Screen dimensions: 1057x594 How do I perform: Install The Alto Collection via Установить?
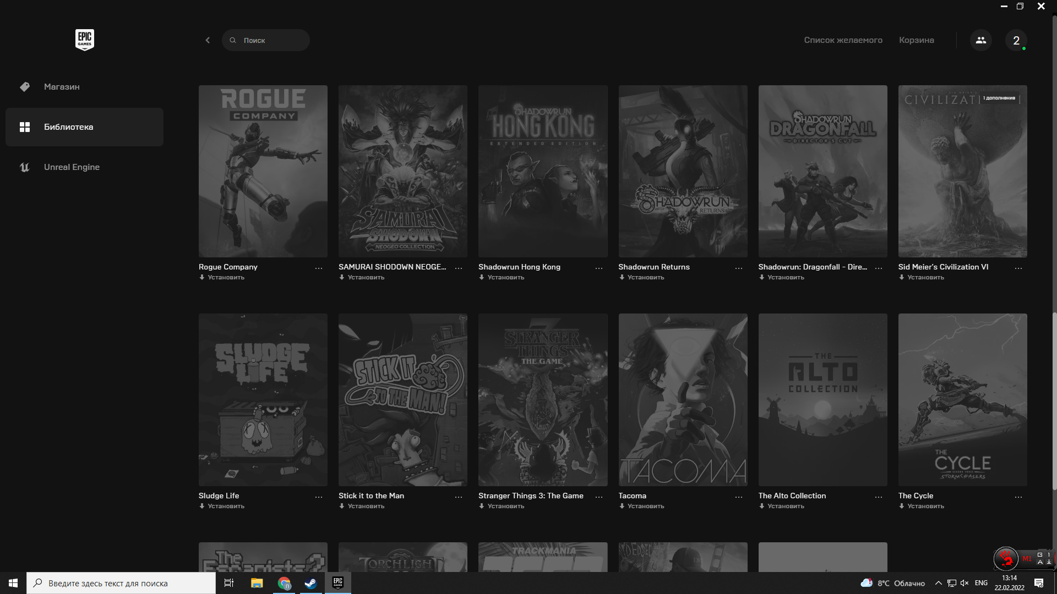781,506
